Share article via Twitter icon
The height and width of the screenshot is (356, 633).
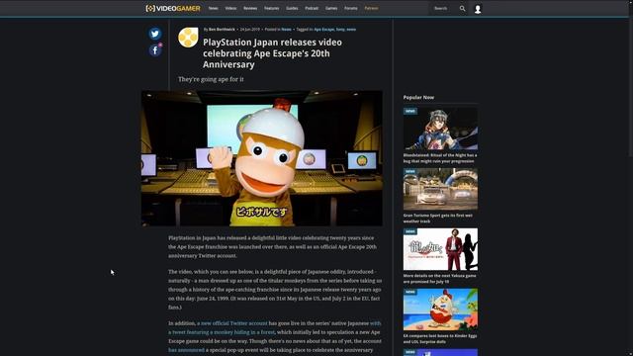coord(155,34)
